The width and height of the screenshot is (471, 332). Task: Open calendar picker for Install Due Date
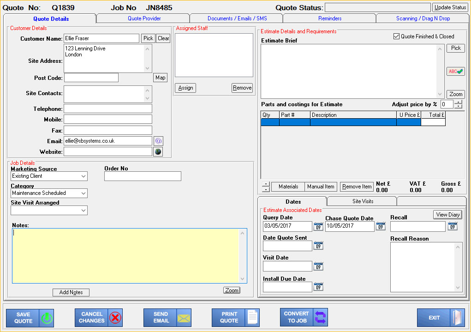[x=318, y=287]
